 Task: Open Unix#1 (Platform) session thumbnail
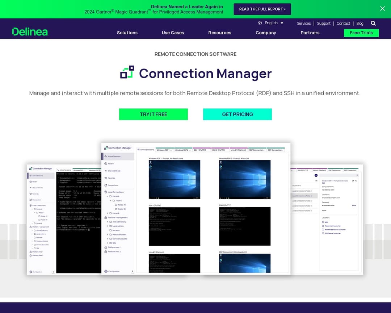point(174,263)
